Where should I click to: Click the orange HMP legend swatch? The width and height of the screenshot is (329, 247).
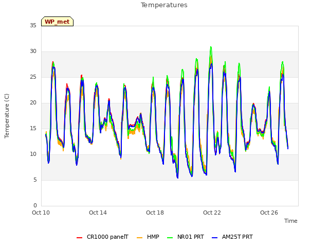(139, 237)
